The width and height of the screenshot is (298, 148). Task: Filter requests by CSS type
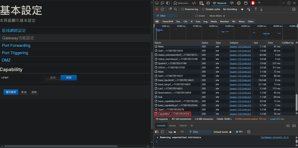pyautogui.click(x=186, y=21)
